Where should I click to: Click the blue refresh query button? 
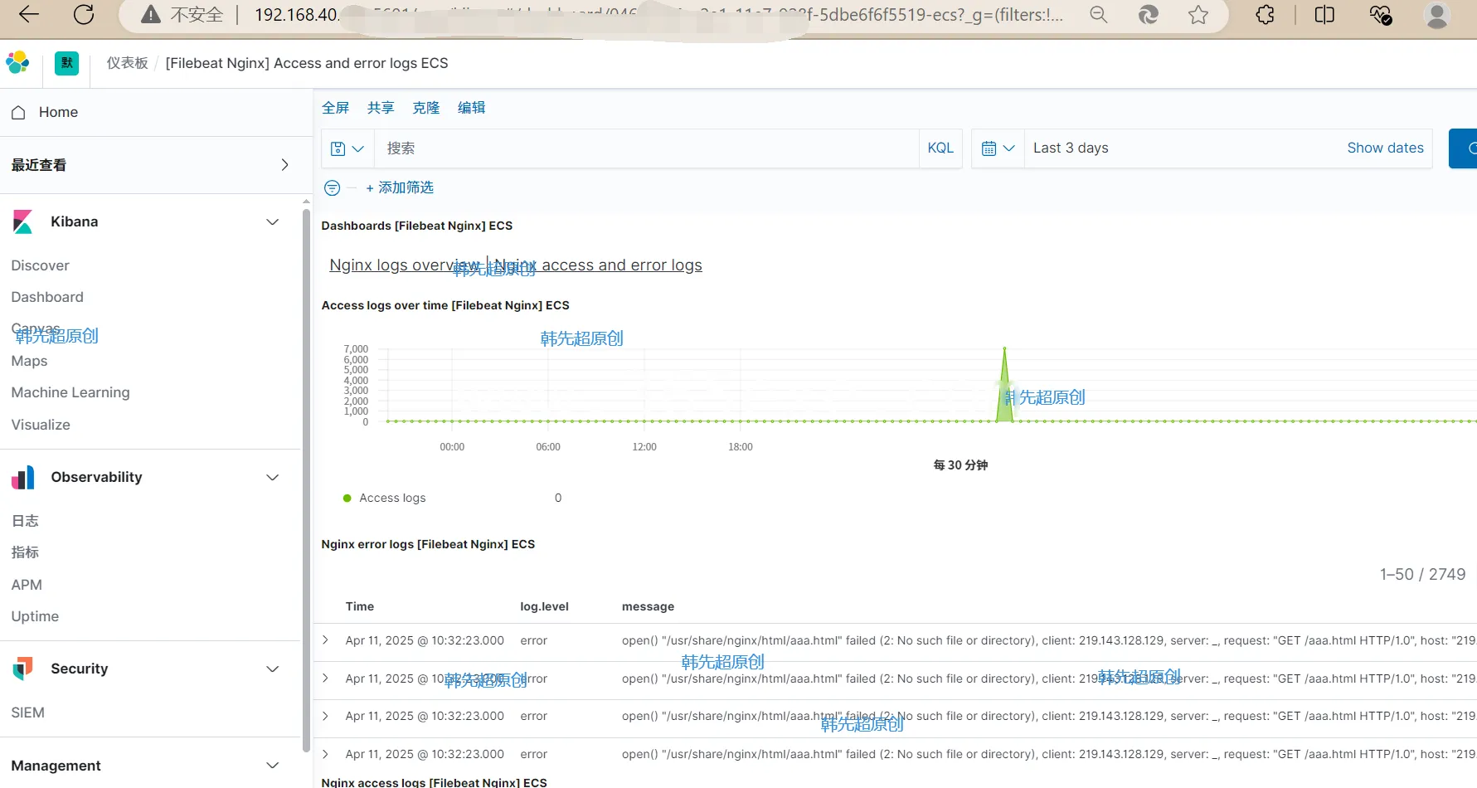click(1463, 148)
